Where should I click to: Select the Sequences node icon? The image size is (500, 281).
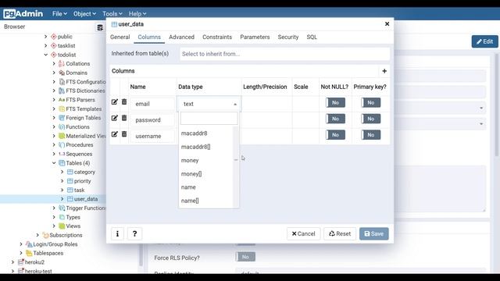pos(62,154)
